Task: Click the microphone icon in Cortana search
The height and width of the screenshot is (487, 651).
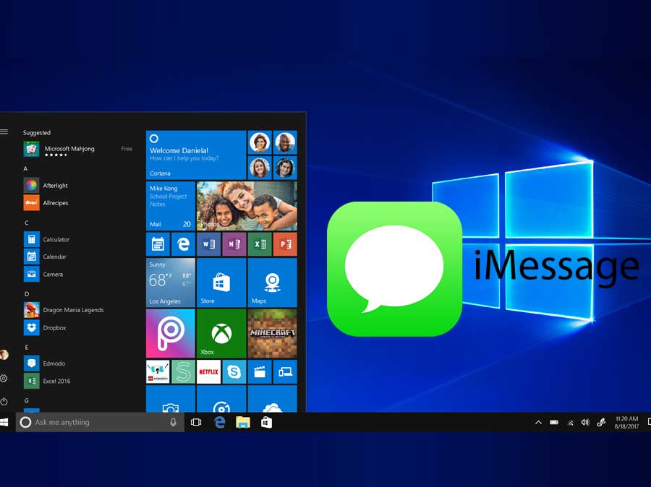Action: coord(173,422)
